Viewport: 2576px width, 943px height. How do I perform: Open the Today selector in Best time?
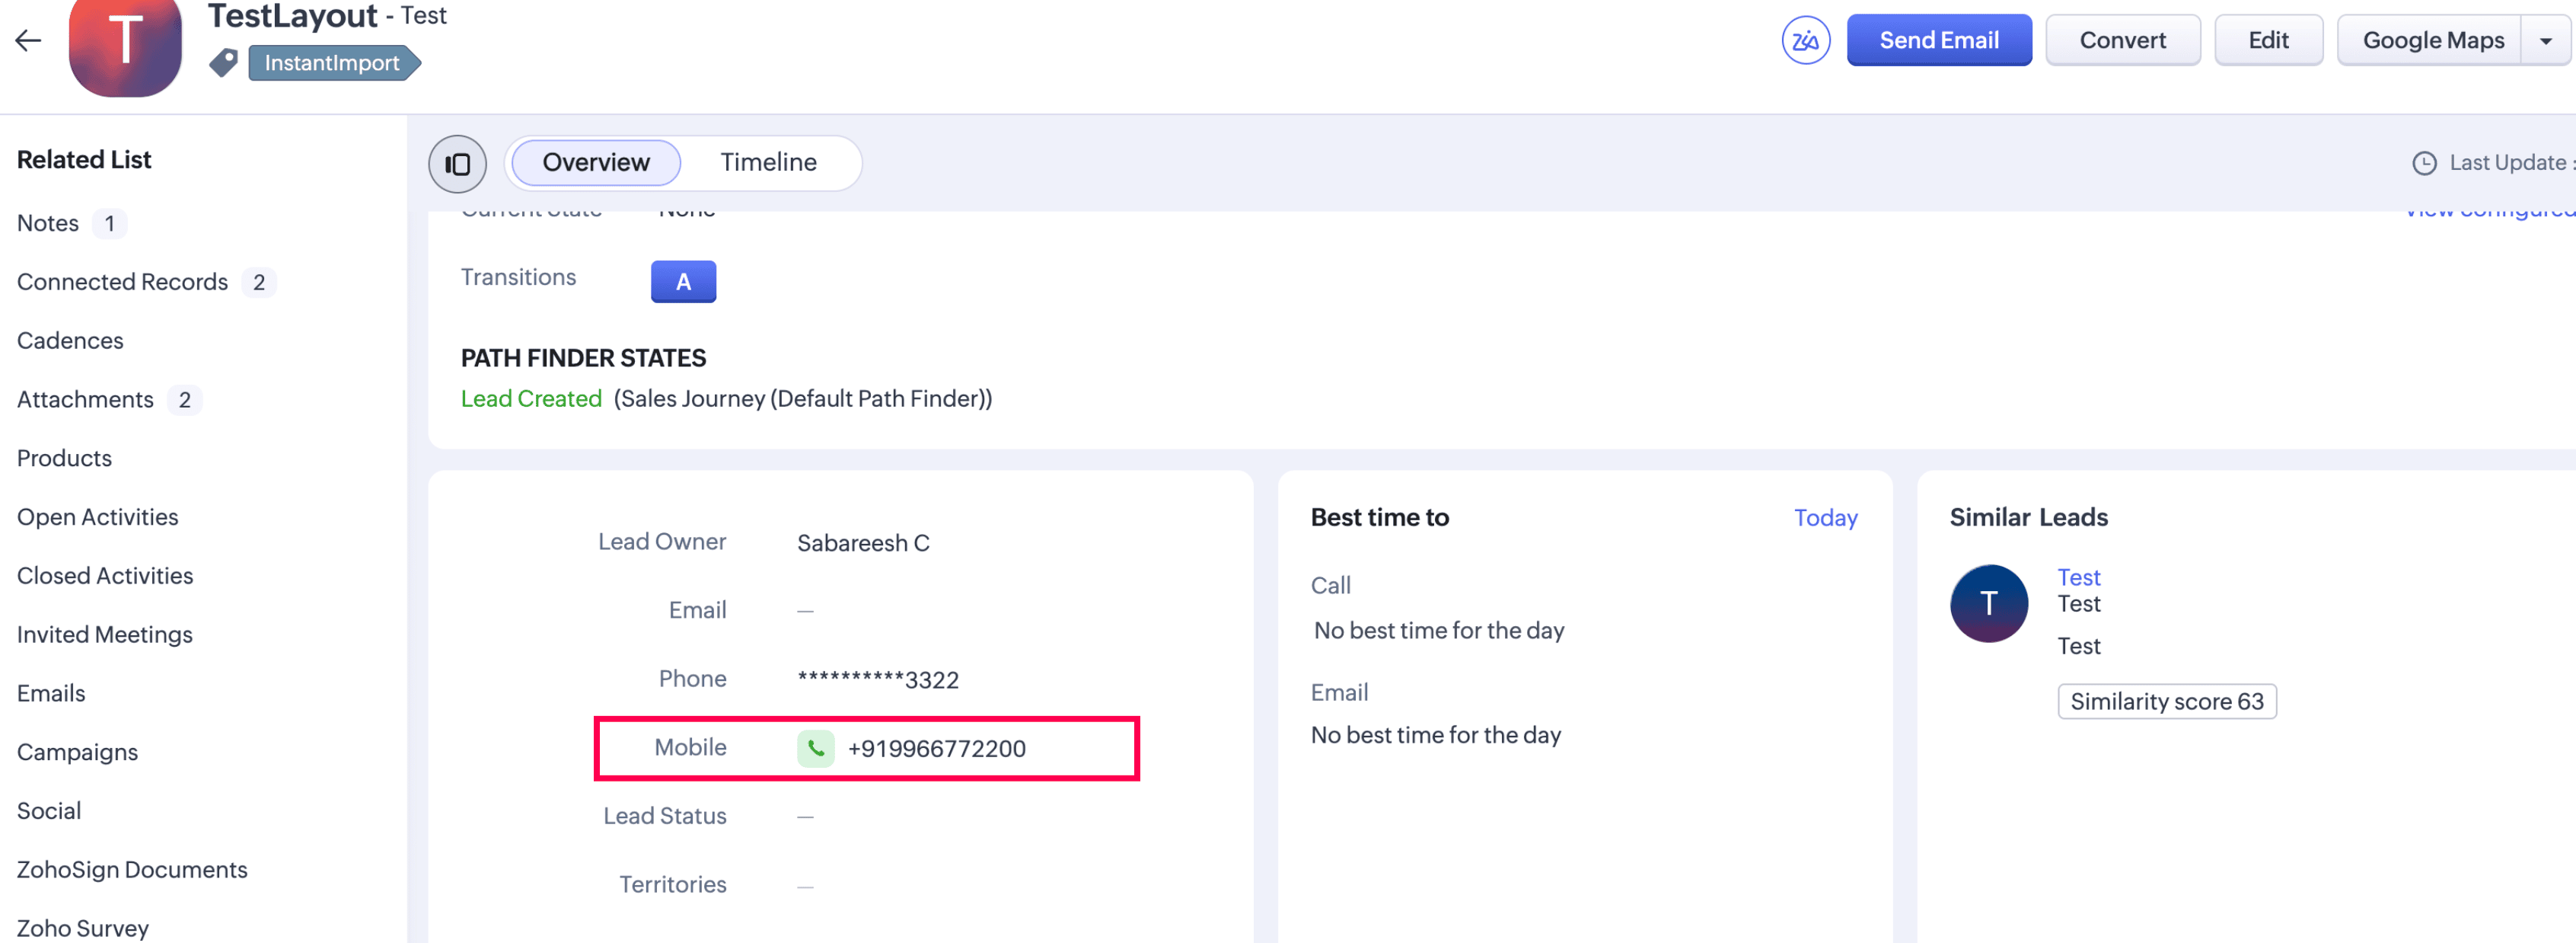pos(1825,517)
